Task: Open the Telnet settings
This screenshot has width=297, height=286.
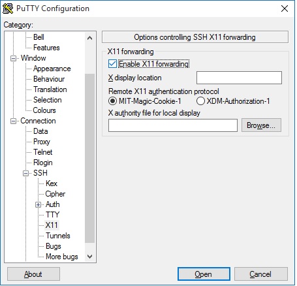Action: click(x=42, y=152)
